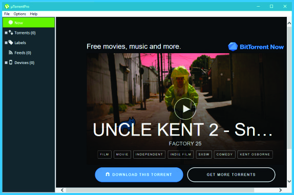Open the Options menu
Viewport: 294px width, 195px height.
(x=19, y=14)
